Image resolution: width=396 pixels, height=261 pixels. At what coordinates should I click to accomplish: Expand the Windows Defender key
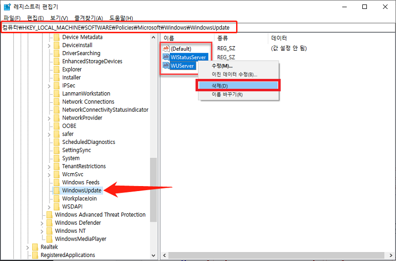click(x=42, y=223)
